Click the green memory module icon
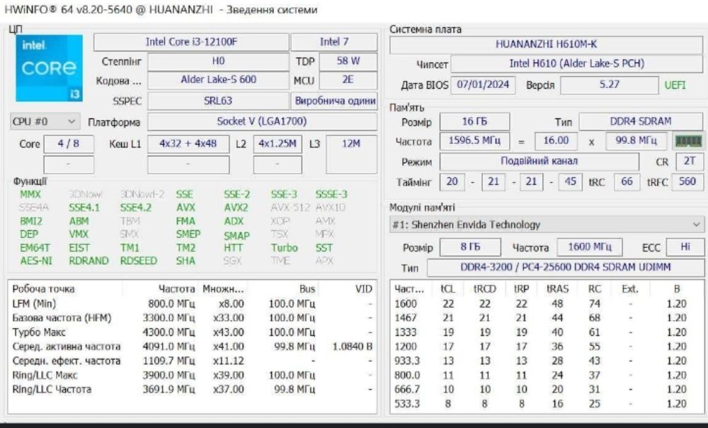 688,141
